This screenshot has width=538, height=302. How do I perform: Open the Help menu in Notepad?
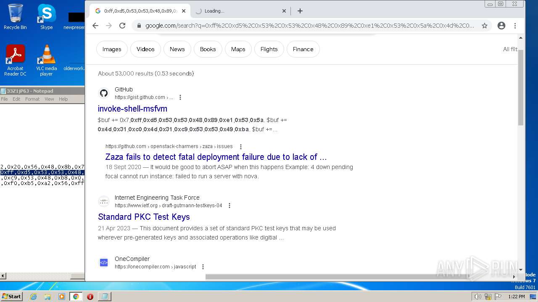coord(63,99)
